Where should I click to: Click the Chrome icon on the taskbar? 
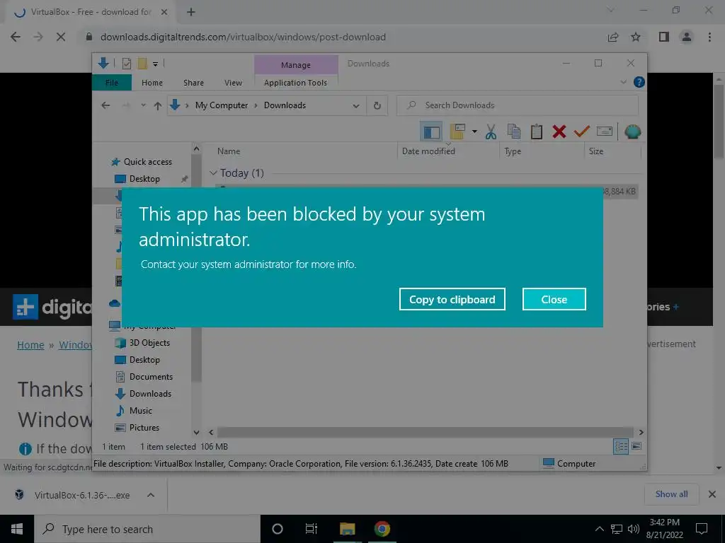click(382, 529)
